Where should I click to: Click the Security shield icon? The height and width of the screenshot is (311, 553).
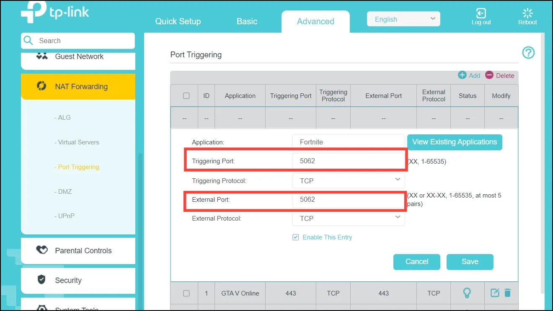click(x=41, y=280)
